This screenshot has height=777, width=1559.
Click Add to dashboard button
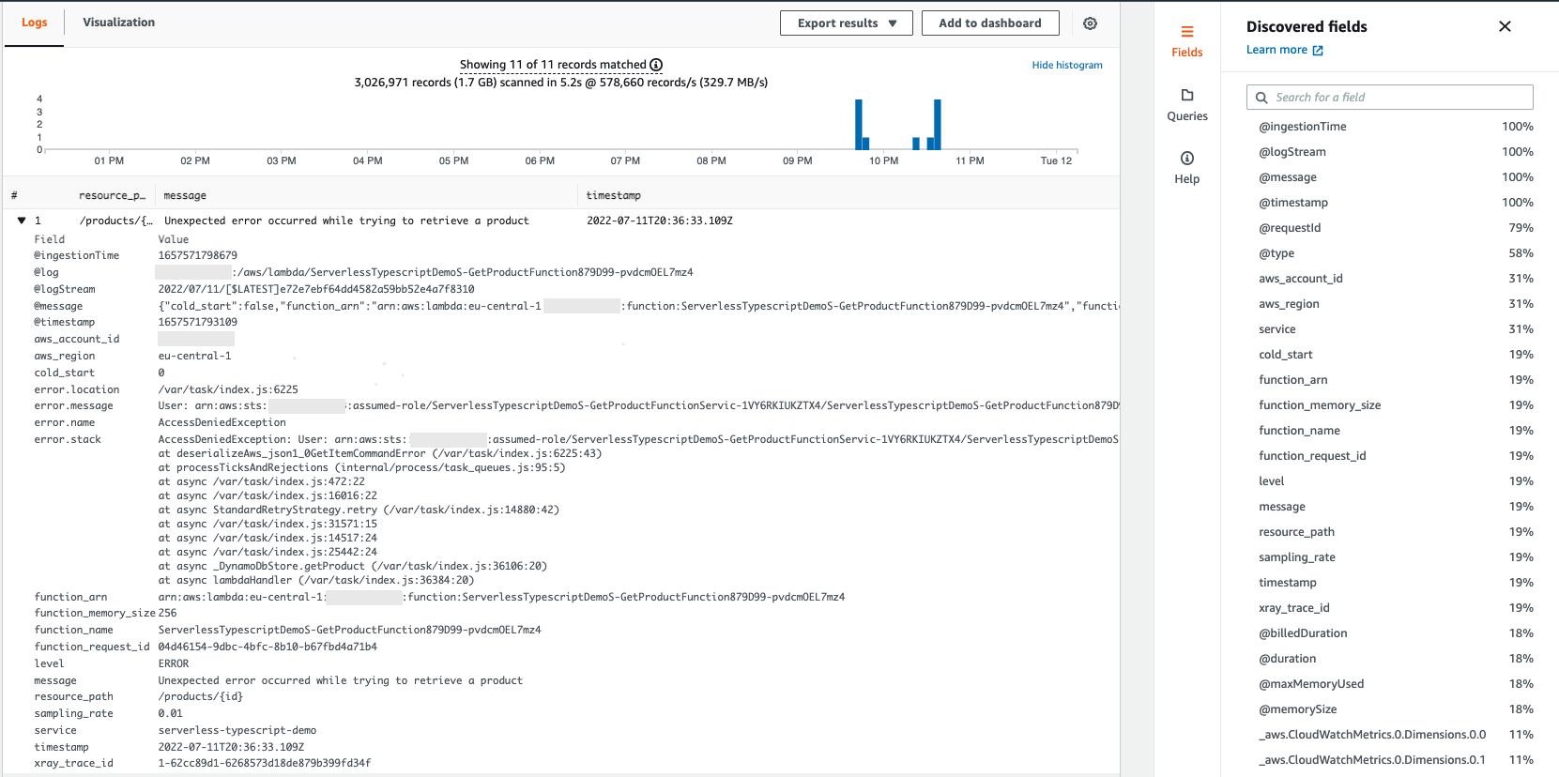coord(989,23)
